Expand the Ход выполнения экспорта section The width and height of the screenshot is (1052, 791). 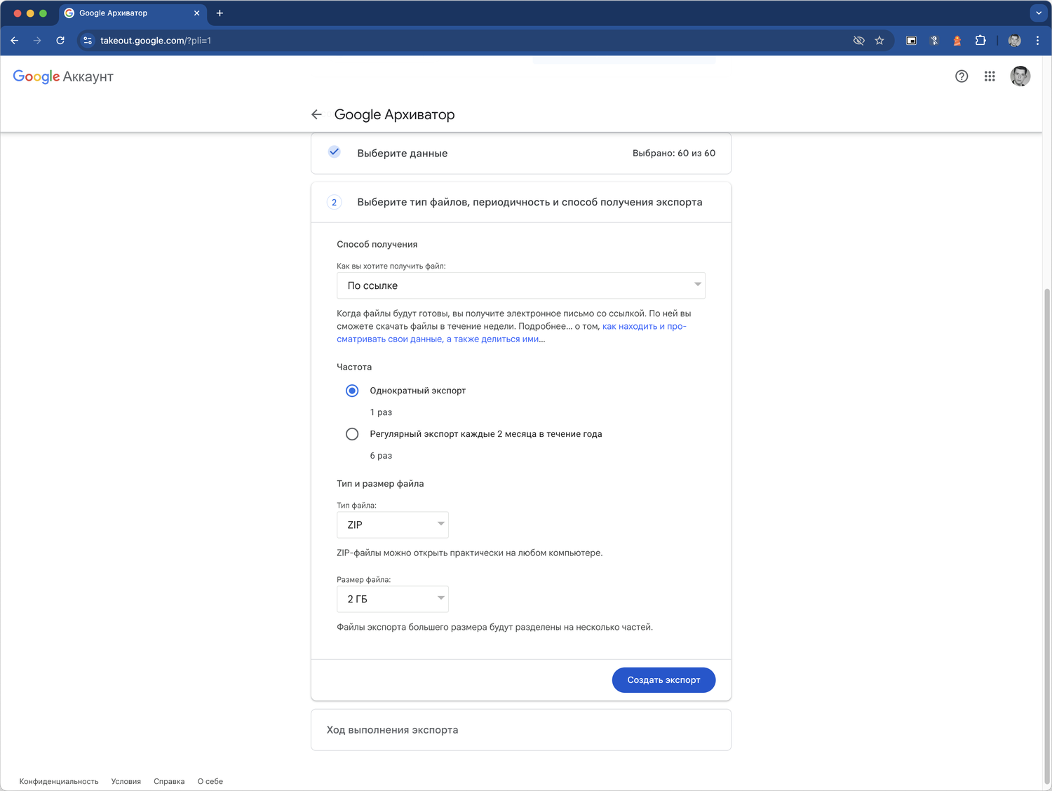click(521, 730)
